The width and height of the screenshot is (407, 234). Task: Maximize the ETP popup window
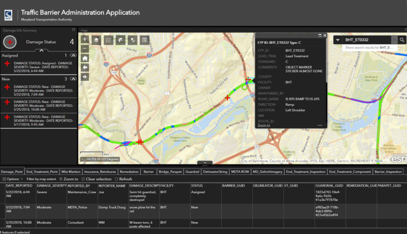click(320, 35)
